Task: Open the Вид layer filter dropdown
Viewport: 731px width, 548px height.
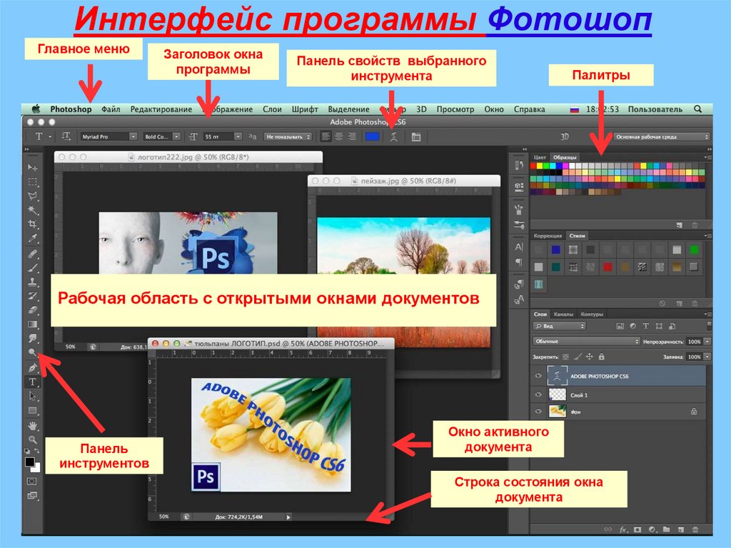Action: [x=560, y=327]
